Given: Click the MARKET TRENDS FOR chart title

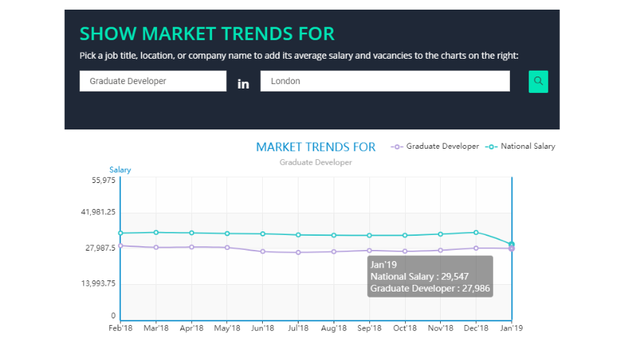Looking at the screenshot, I should [x=316, y=147].
